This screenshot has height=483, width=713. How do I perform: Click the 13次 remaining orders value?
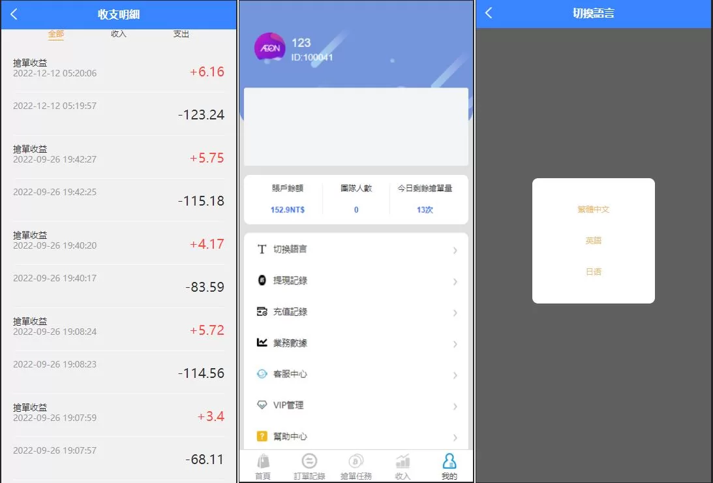pos(425,210)
